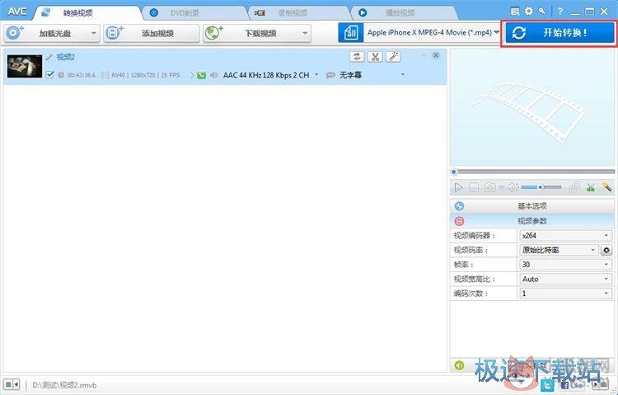Click bottom-right output folder icon
Viewport: 618px width, 395px height.
[x=604, y=384]
